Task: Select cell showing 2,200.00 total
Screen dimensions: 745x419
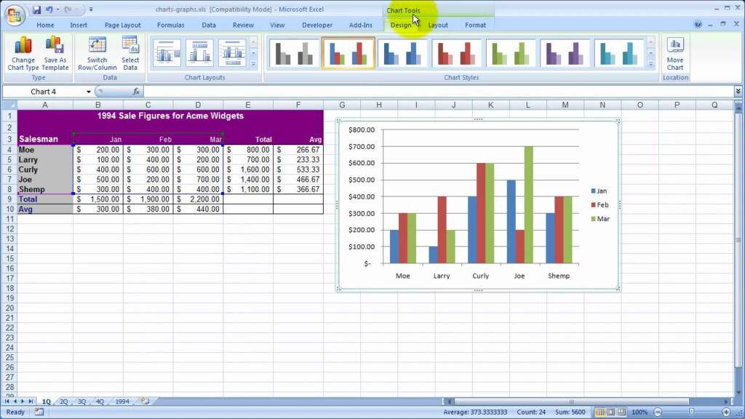Action: pyautogui.click(x=198, y=199)
